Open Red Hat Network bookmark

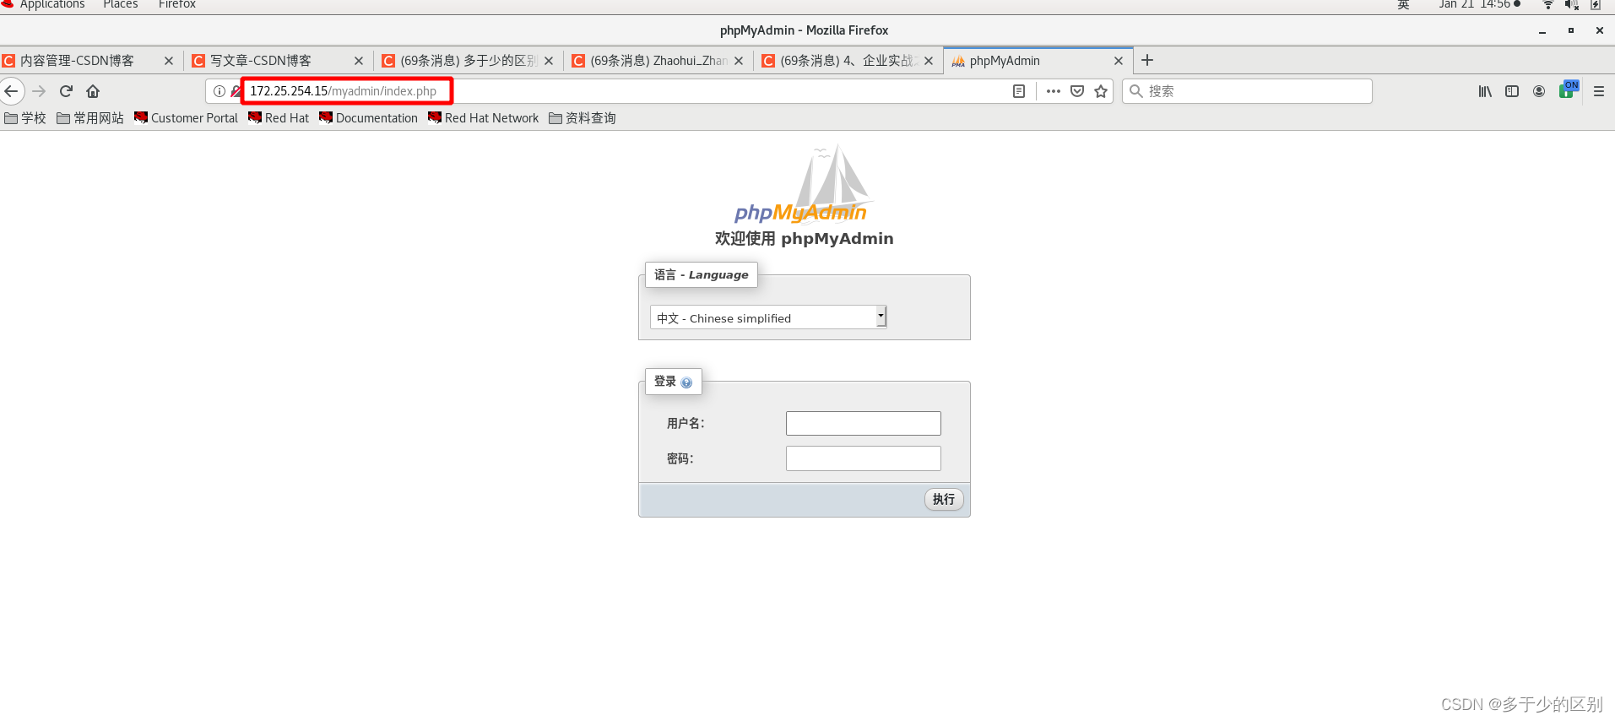coord(484,118)
